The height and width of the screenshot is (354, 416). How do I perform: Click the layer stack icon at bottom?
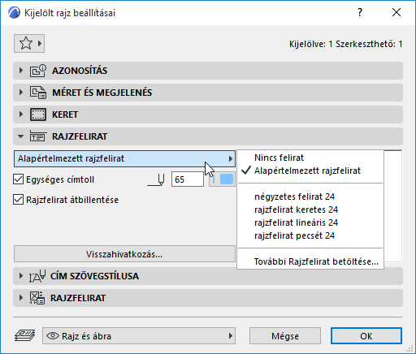[x=24, y=335]
